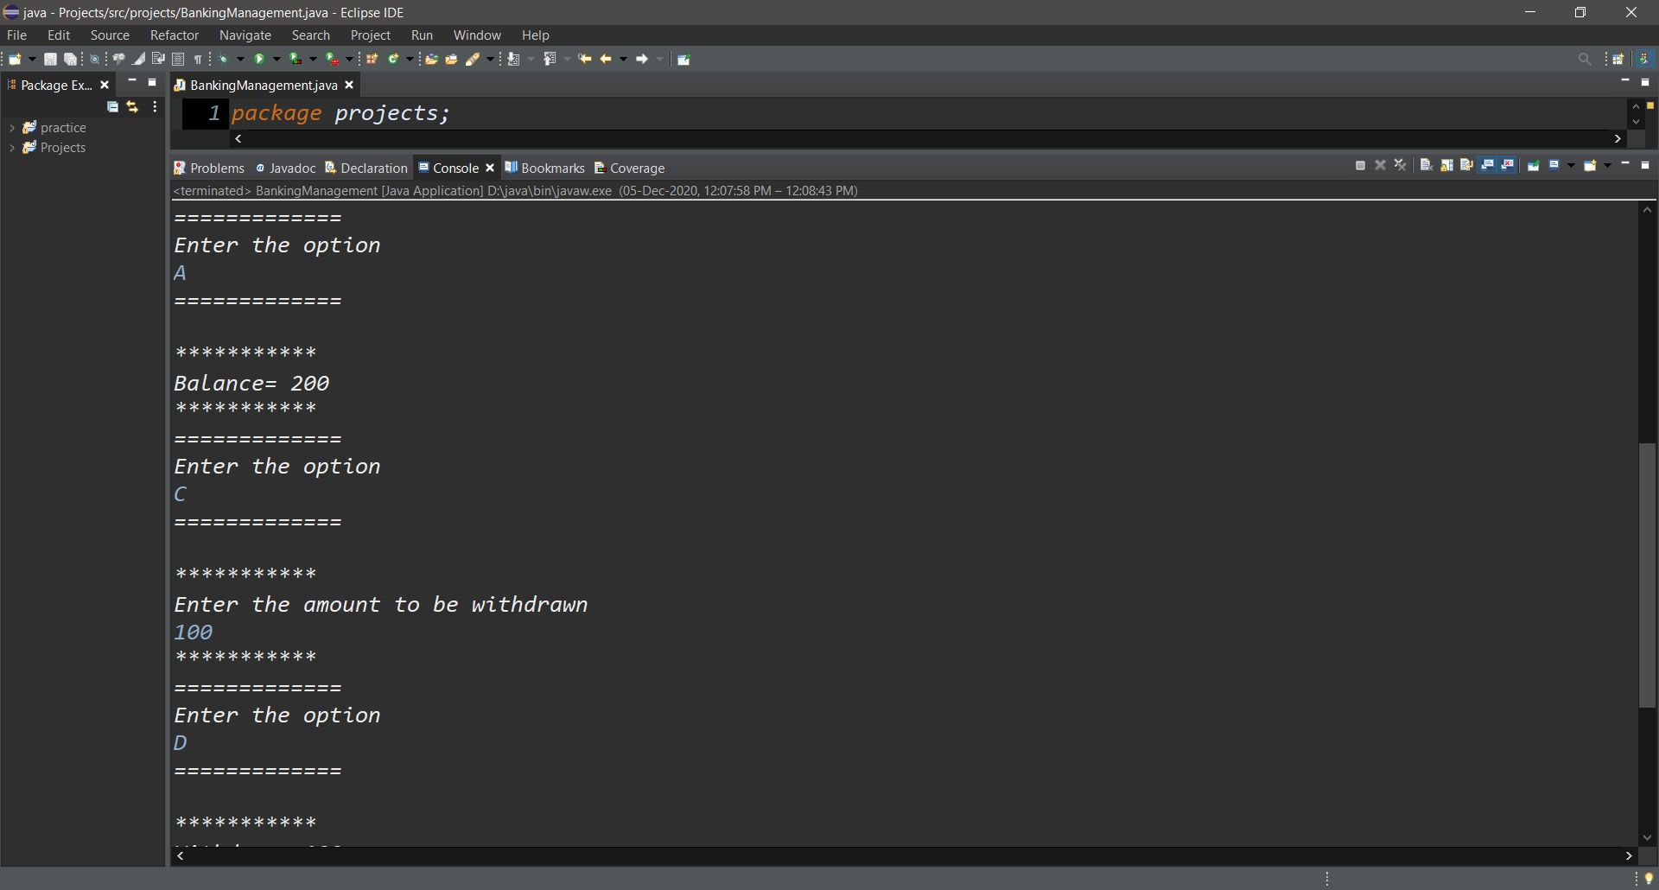Image resolution: width=1659 pixels, height=890 pixels.
Task: Click the Open Perspective icon
Action: pyautogui.click(x=1618, y=59)
